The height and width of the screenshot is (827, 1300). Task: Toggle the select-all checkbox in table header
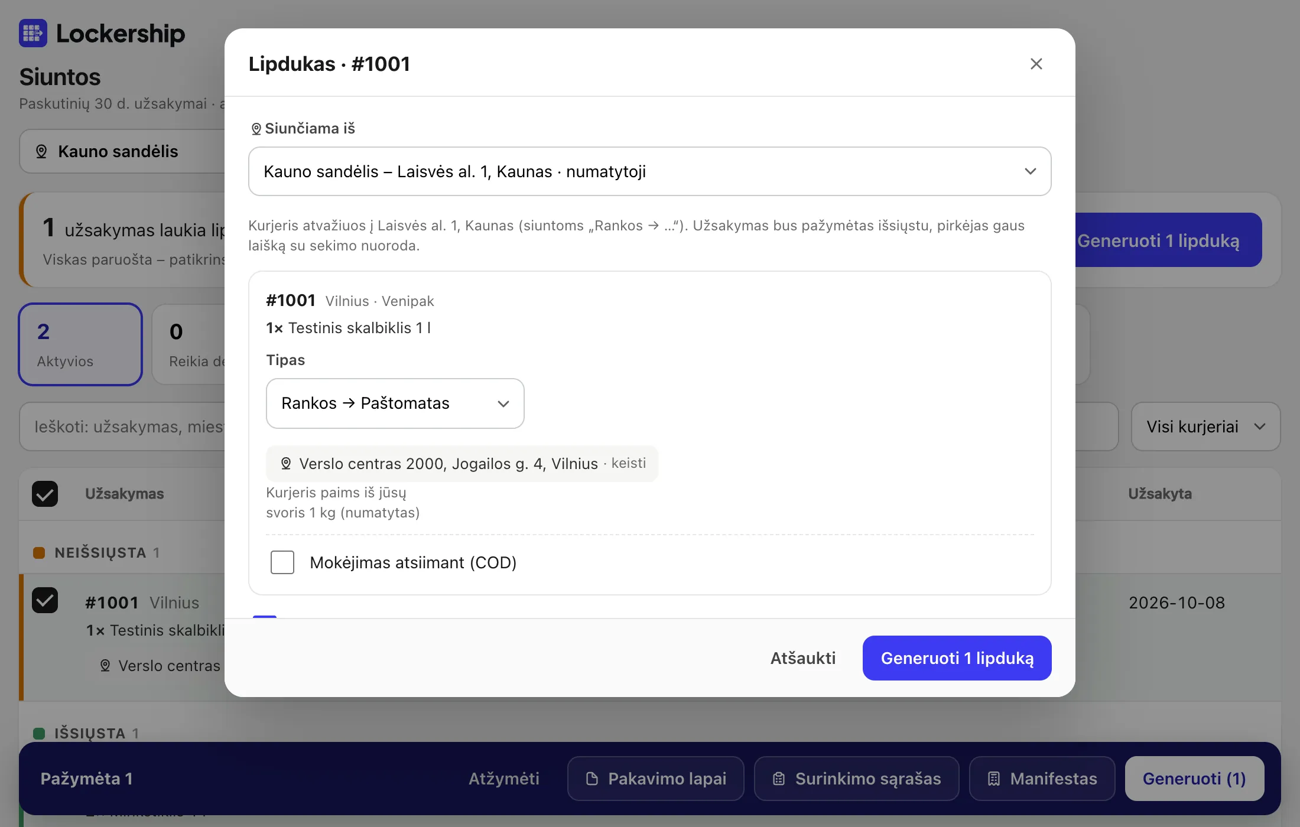pos(45,494)
